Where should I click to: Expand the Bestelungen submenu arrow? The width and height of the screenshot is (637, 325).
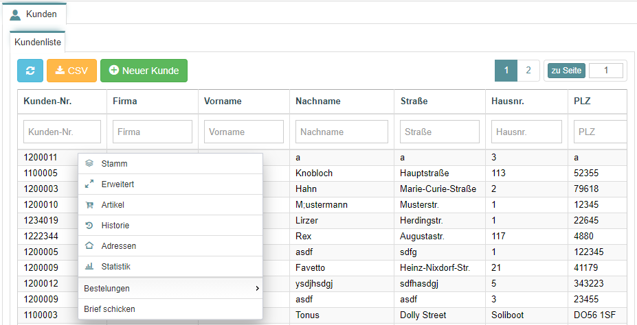tap(257, 289)
